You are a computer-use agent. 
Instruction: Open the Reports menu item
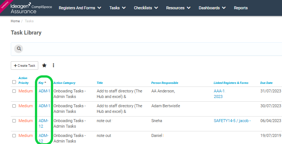[x=241, y=8]
